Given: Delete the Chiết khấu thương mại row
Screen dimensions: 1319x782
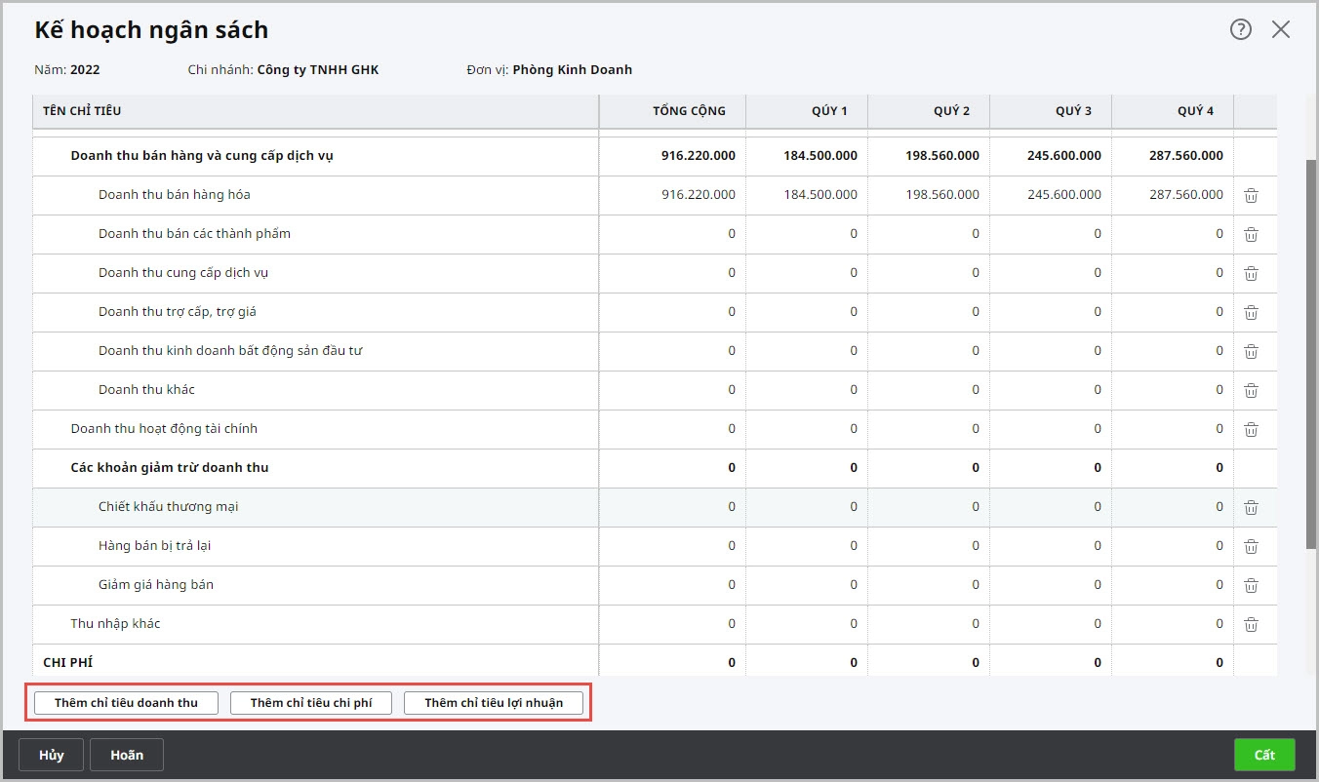Looking at the screenshot, I should pos(1251,507).
